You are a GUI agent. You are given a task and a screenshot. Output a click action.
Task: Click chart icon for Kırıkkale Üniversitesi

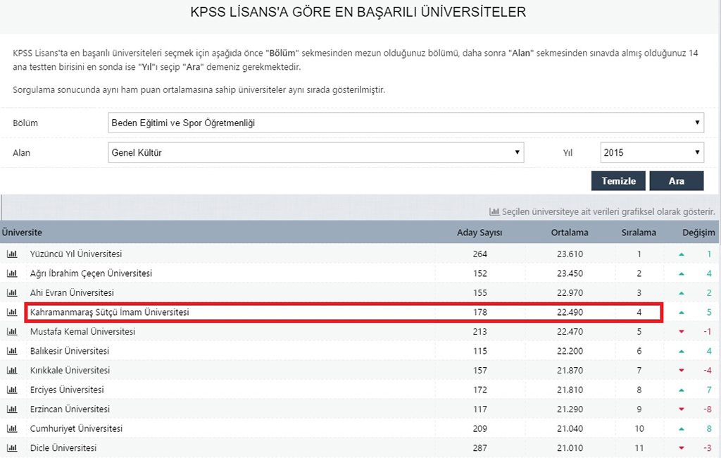12,370
